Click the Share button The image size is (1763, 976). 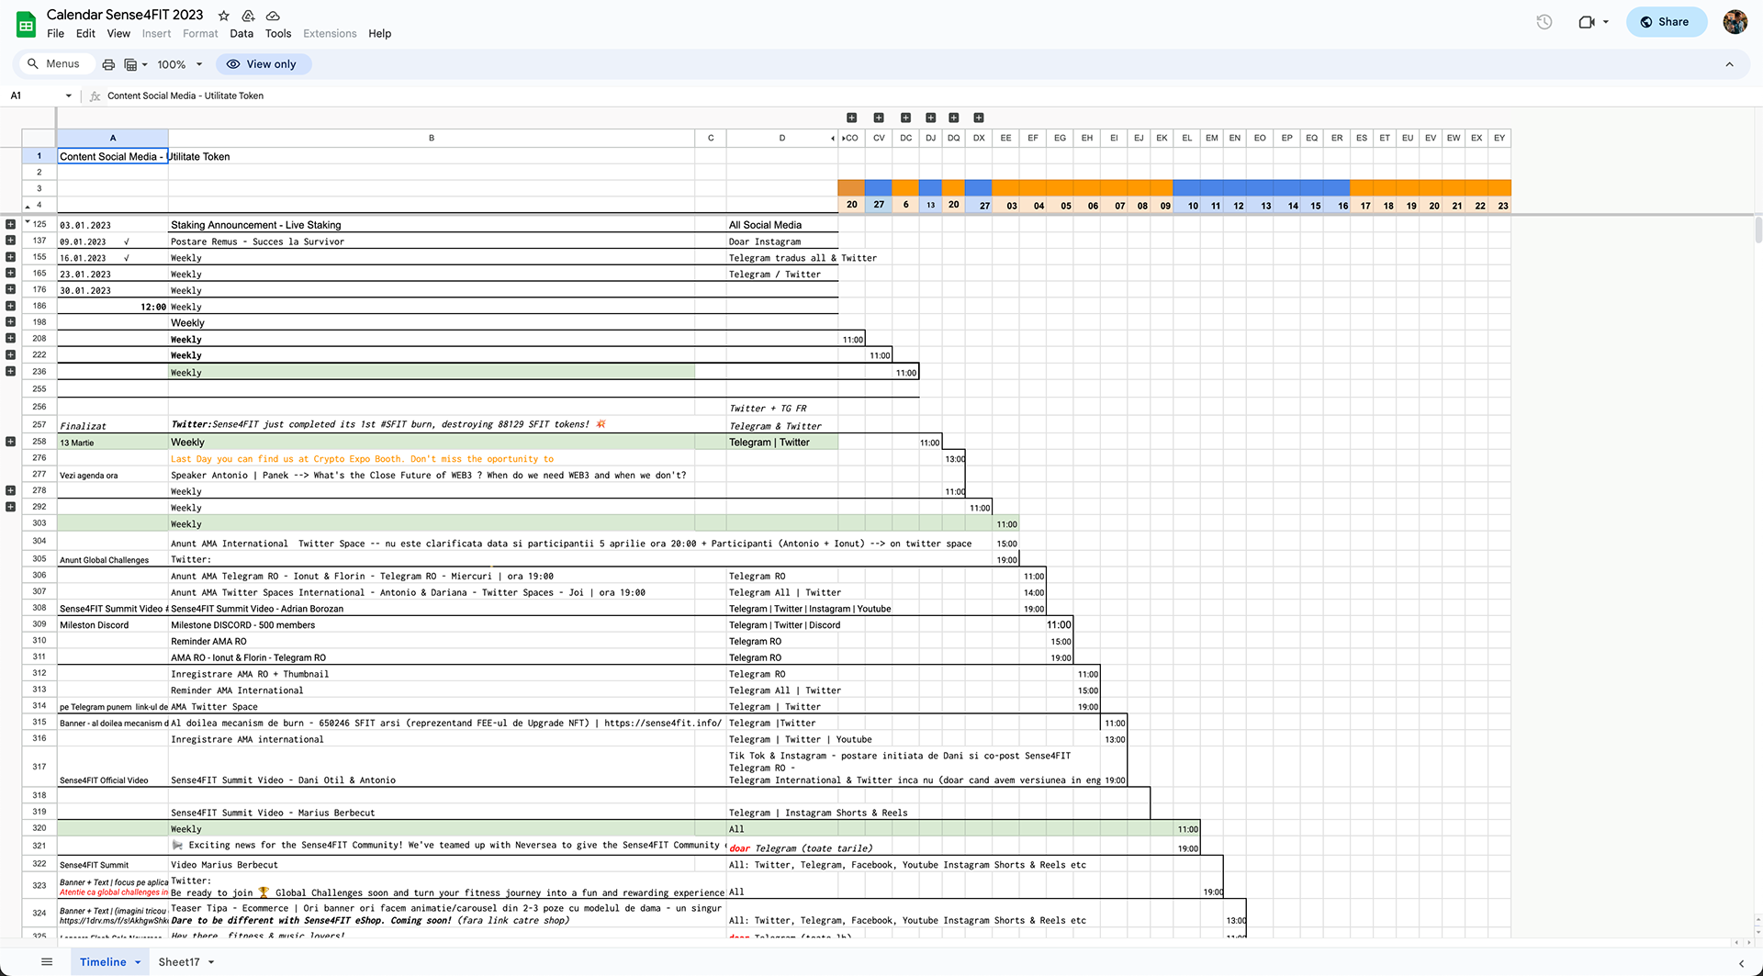tap(1666, 22)
